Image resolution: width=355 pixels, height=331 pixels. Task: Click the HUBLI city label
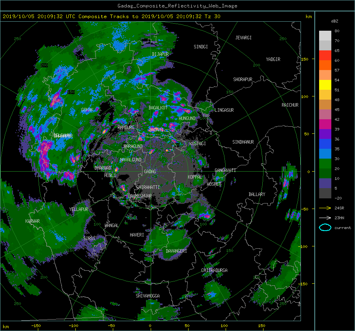click(110, 176)
